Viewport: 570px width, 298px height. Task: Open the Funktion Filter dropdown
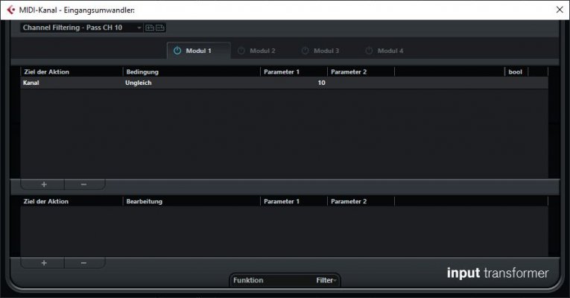pos(285,280)
